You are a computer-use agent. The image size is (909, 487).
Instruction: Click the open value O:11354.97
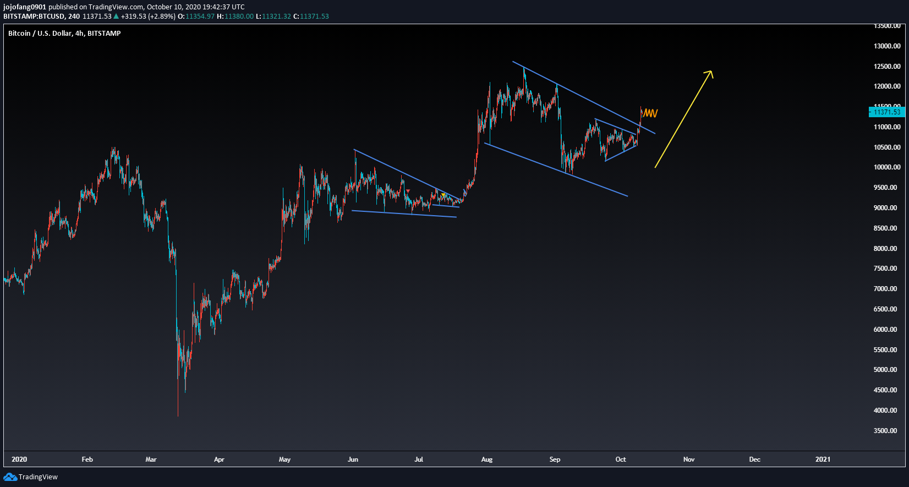click(196, 17)
